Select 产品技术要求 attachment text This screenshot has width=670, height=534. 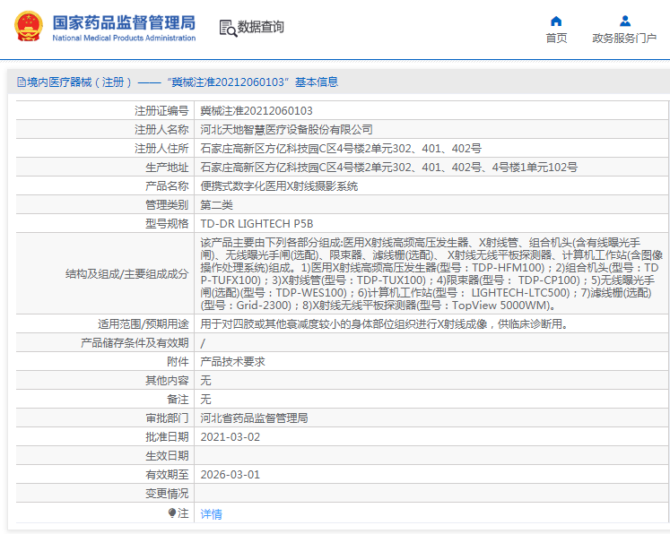pos(233,362)
